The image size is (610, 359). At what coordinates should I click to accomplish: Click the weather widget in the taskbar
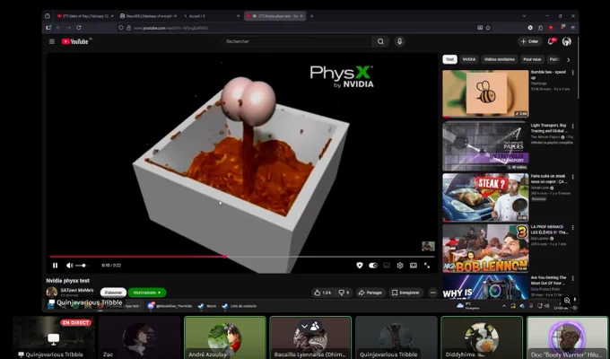click(x=468, y=306)
